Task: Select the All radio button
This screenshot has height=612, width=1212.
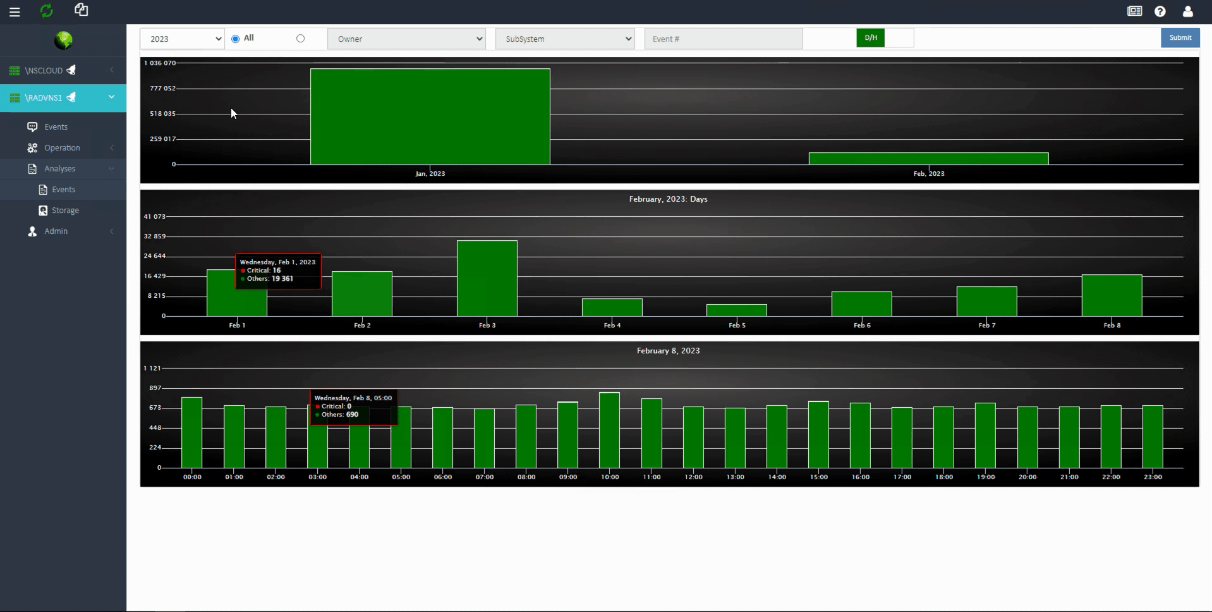Action: click(236, 39)
